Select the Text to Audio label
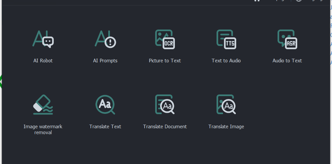This screenshot has width=332, height=164. click(226, 61)
